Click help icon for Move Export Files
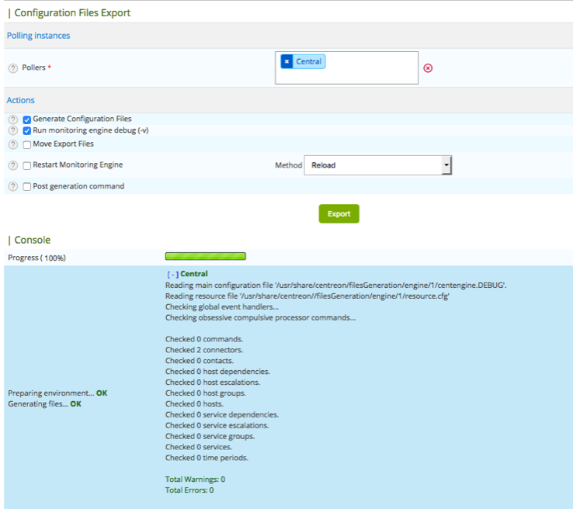The image size is (573, 509). point(12,144)
